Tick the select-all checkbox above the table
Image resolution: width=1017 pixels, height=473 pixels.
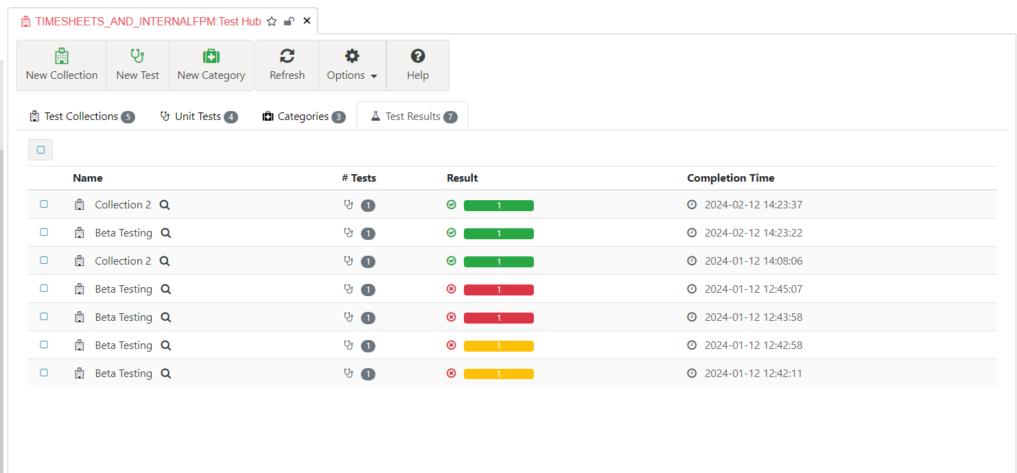[x=40, y=149]
